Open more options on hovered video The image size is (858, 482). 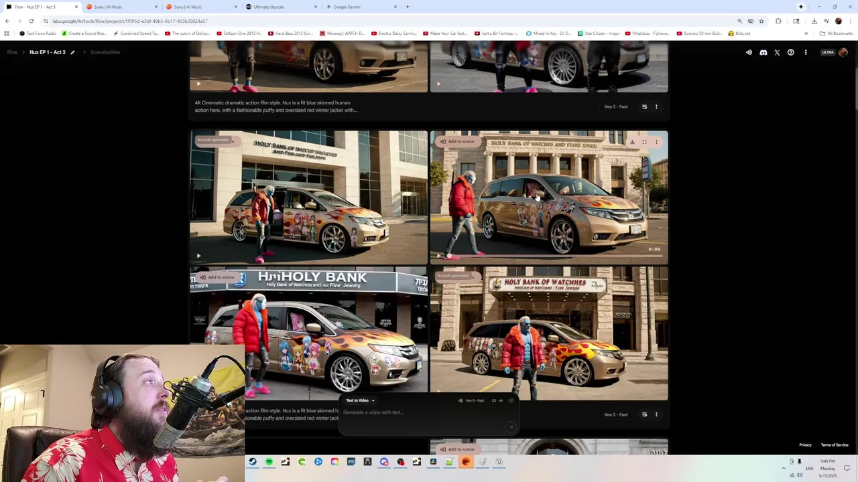(656, 141)
